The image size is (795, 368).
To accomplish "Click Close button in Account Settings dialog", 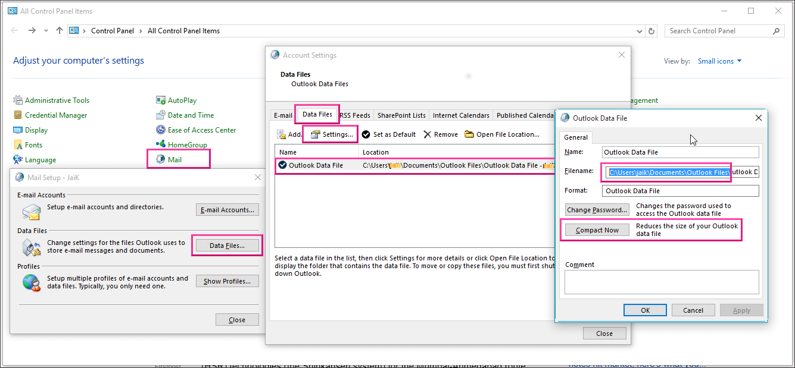I will click(604, 334).
